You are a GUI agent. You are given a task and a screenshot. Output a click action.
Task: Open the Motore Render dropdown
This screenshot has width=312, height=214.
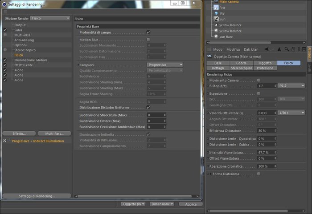click(x=50, y=18)
